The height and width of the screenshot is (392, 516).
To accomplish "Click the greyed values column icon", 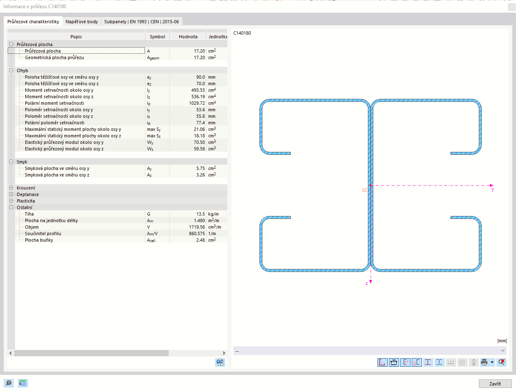I will pyautogui.click(x=474, y=362).
